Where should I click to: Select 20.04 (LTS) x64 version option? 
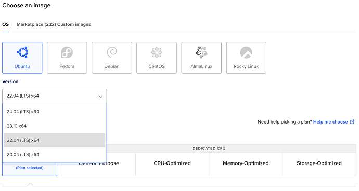click(x=55, y=155)
